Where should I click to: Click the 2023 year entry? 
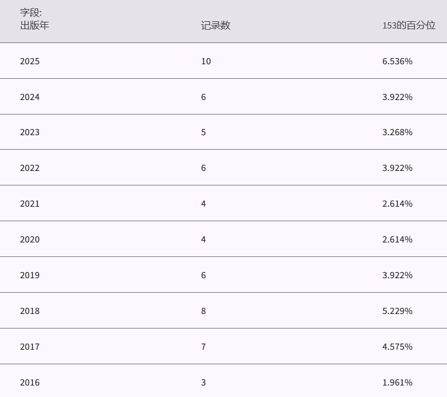(x=30, y=132)
